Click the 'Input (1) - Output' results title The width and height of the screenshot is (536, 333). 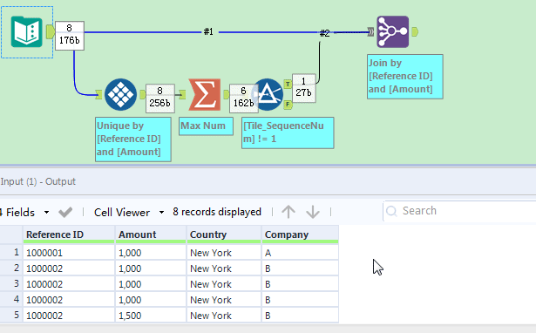click(38, 181)
